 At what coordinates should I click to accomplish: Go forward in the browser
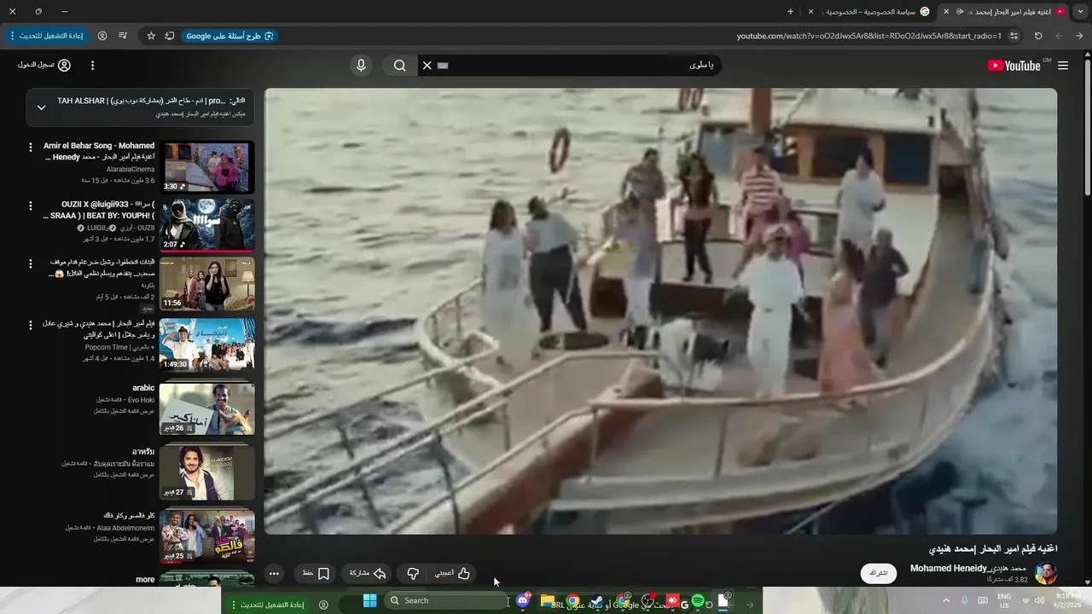pyautogui.click(x=1060, y=36)
